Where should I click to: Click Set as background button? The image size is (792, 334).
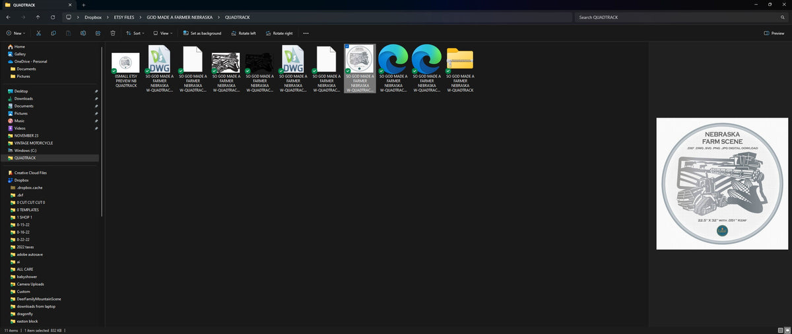202,33
